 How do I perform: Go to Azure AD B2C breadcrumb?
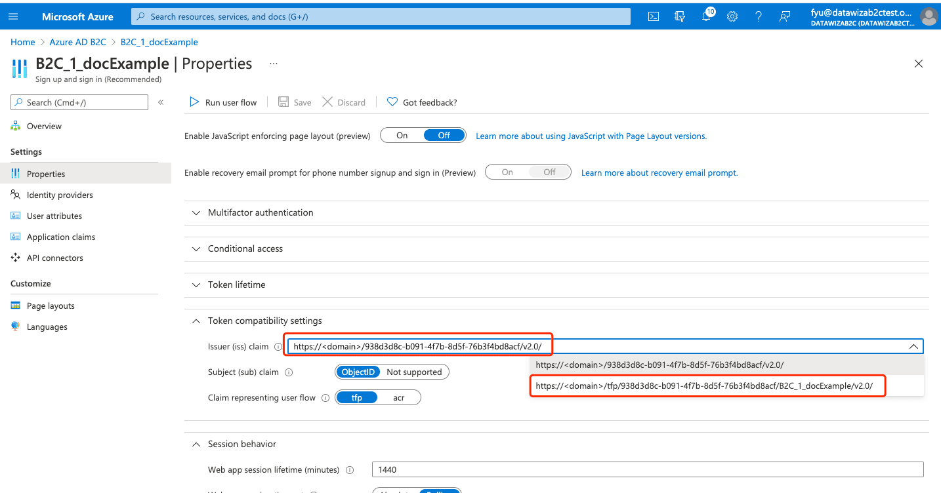click(x=77, y=42)
